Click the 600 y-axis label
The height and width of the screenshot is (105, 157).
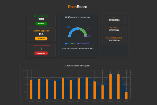(25, 71)
